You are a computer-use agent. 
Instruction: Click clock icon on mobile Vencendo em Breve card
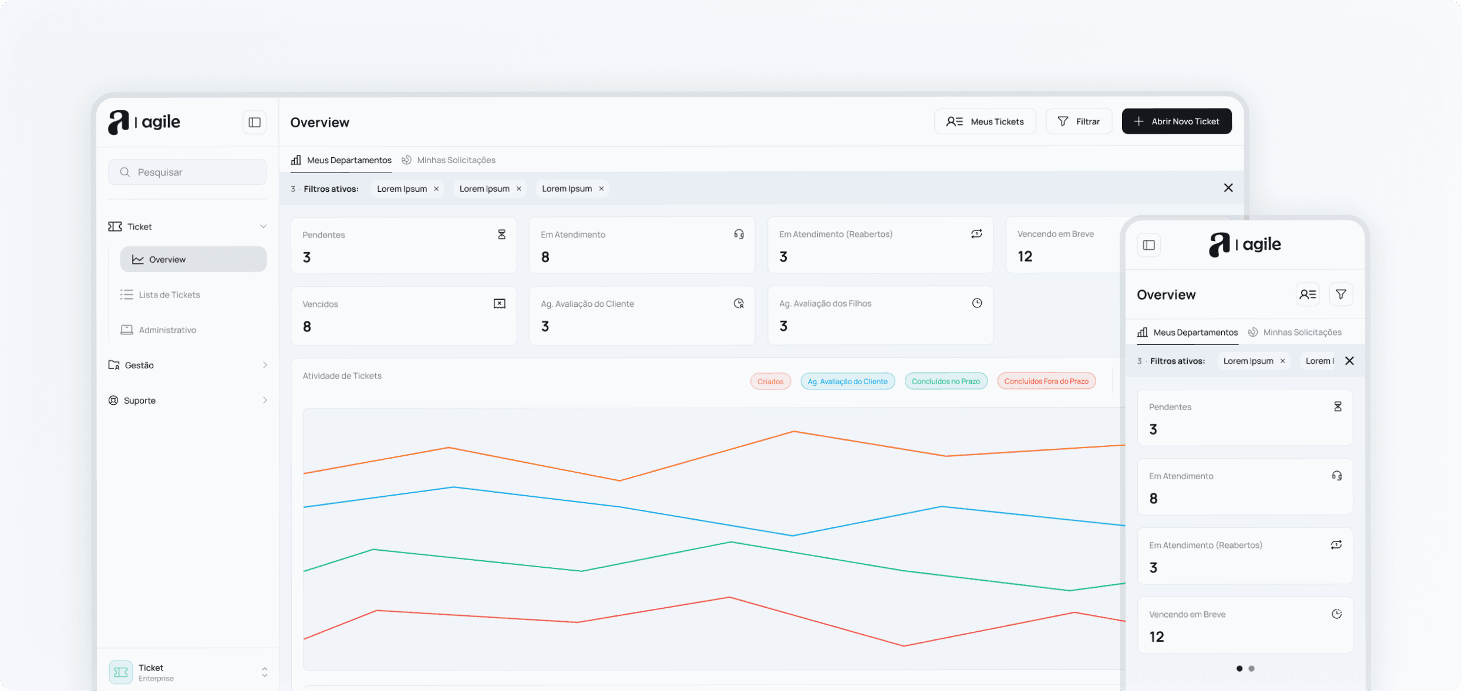[1337, 614]
